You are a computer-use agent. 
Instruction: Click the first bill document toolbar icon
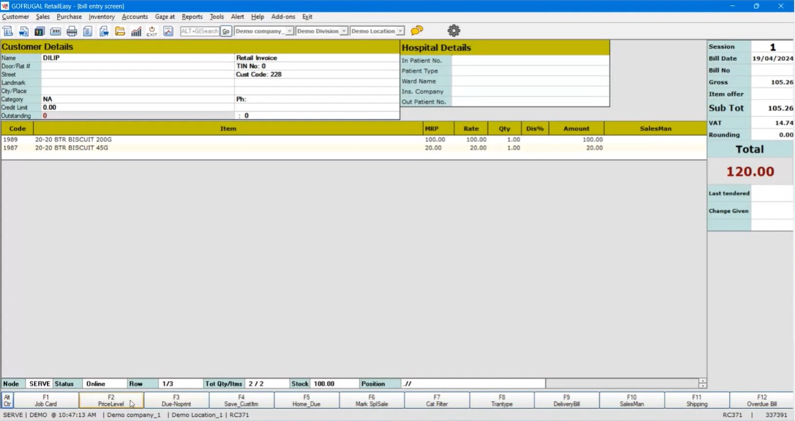[x=8, y=31]
